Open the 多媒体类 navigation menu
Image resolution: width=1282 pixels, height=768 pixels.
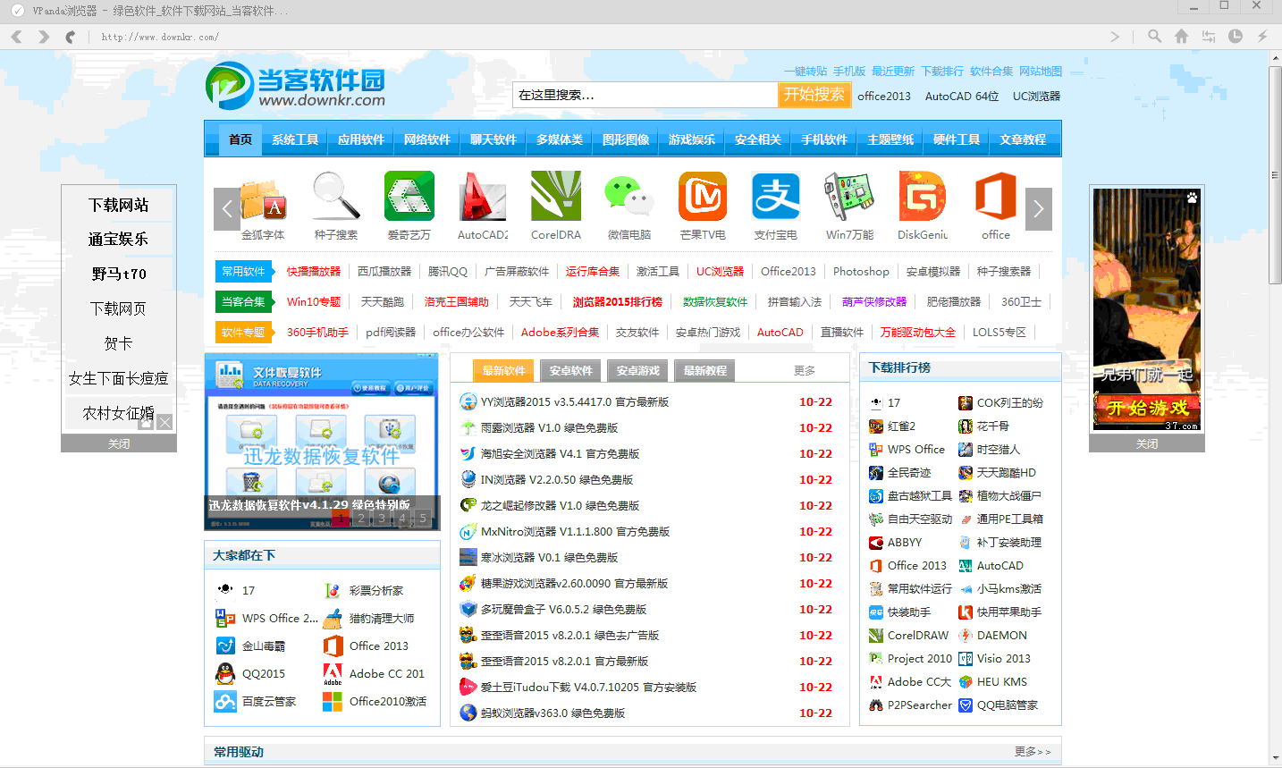click(560, 139)
